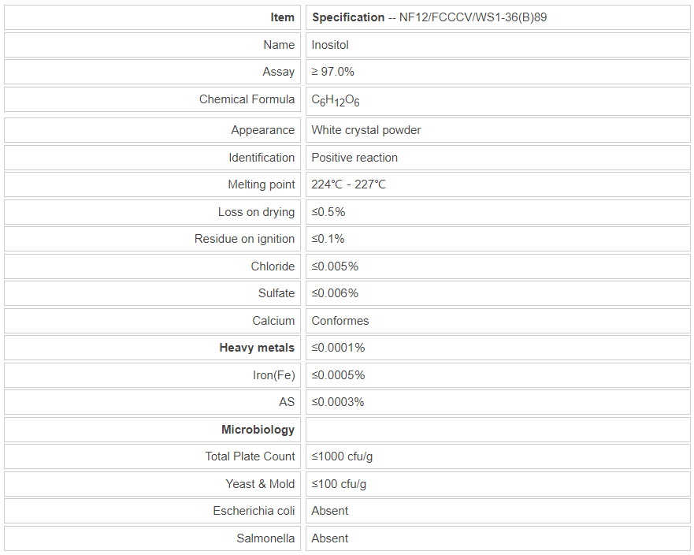694x555 pixels.
Task: Click the White crystal powder cell
Action: click(366, 130)
